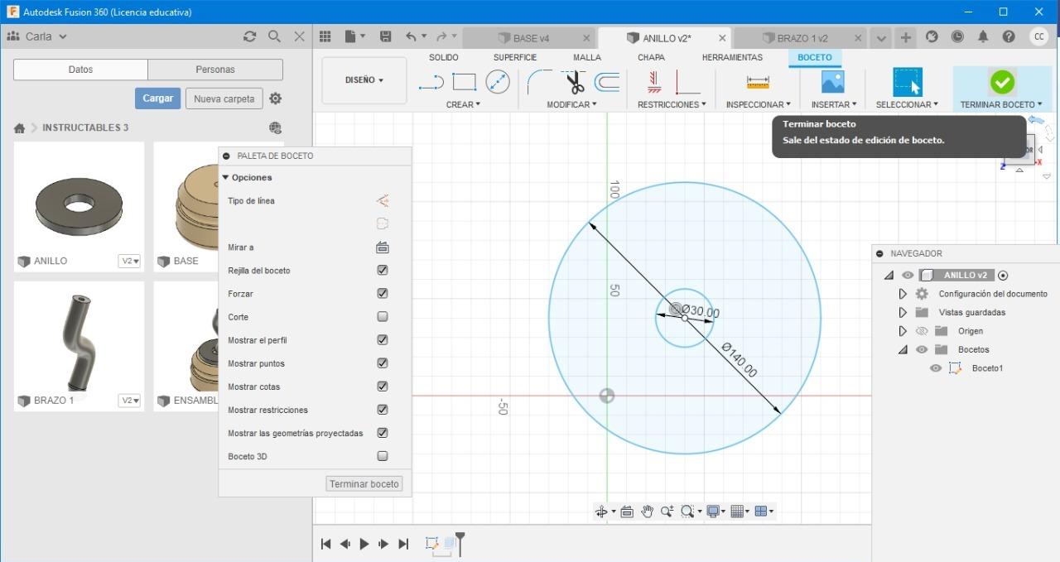The image size is (1060, 562).
Task: Select the Trim scissors tool
Action: [x=575, y=82]
